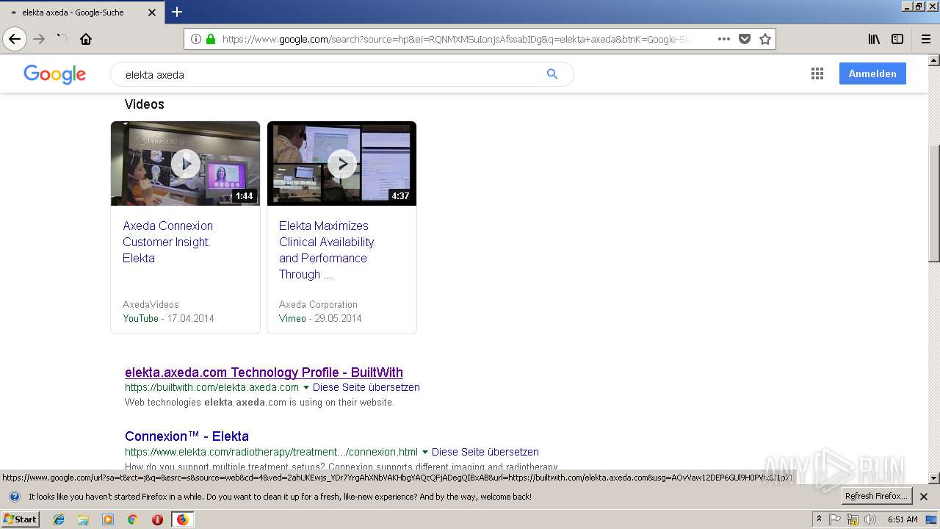Click the scrollbar up arrow
This screenshot has height=529, width=940.
(x=934, y=60)
